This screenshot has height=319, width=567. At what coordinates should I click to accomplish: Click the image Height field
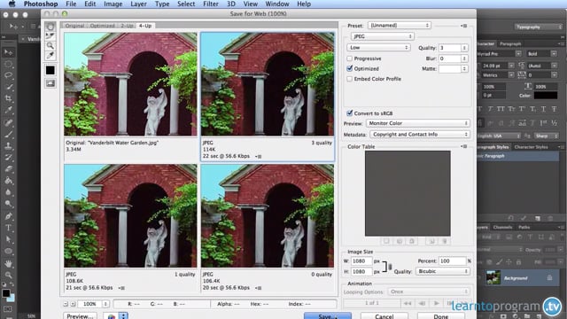(361, 271)
